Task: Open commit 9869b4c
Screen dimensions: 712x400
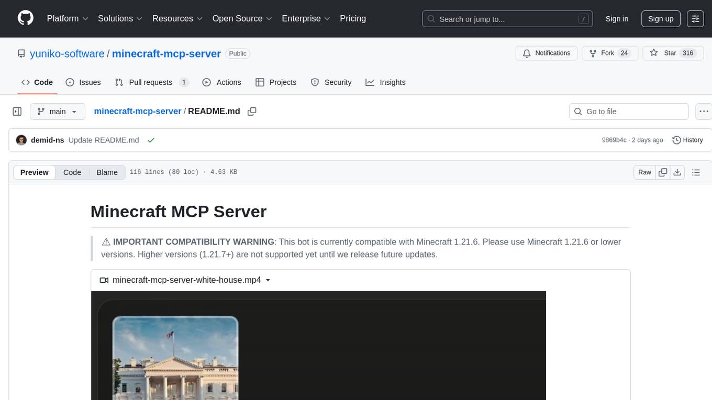Action: [614, 140]
